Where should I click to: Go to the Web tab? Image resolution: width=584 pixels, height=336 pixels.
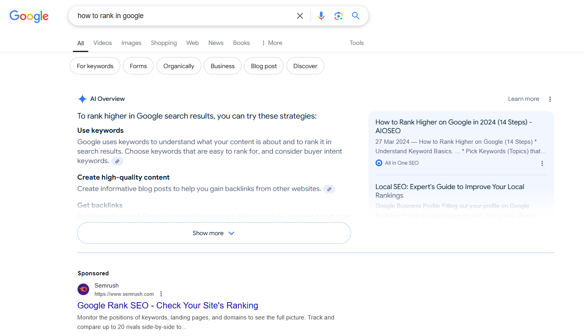(192, 43)
